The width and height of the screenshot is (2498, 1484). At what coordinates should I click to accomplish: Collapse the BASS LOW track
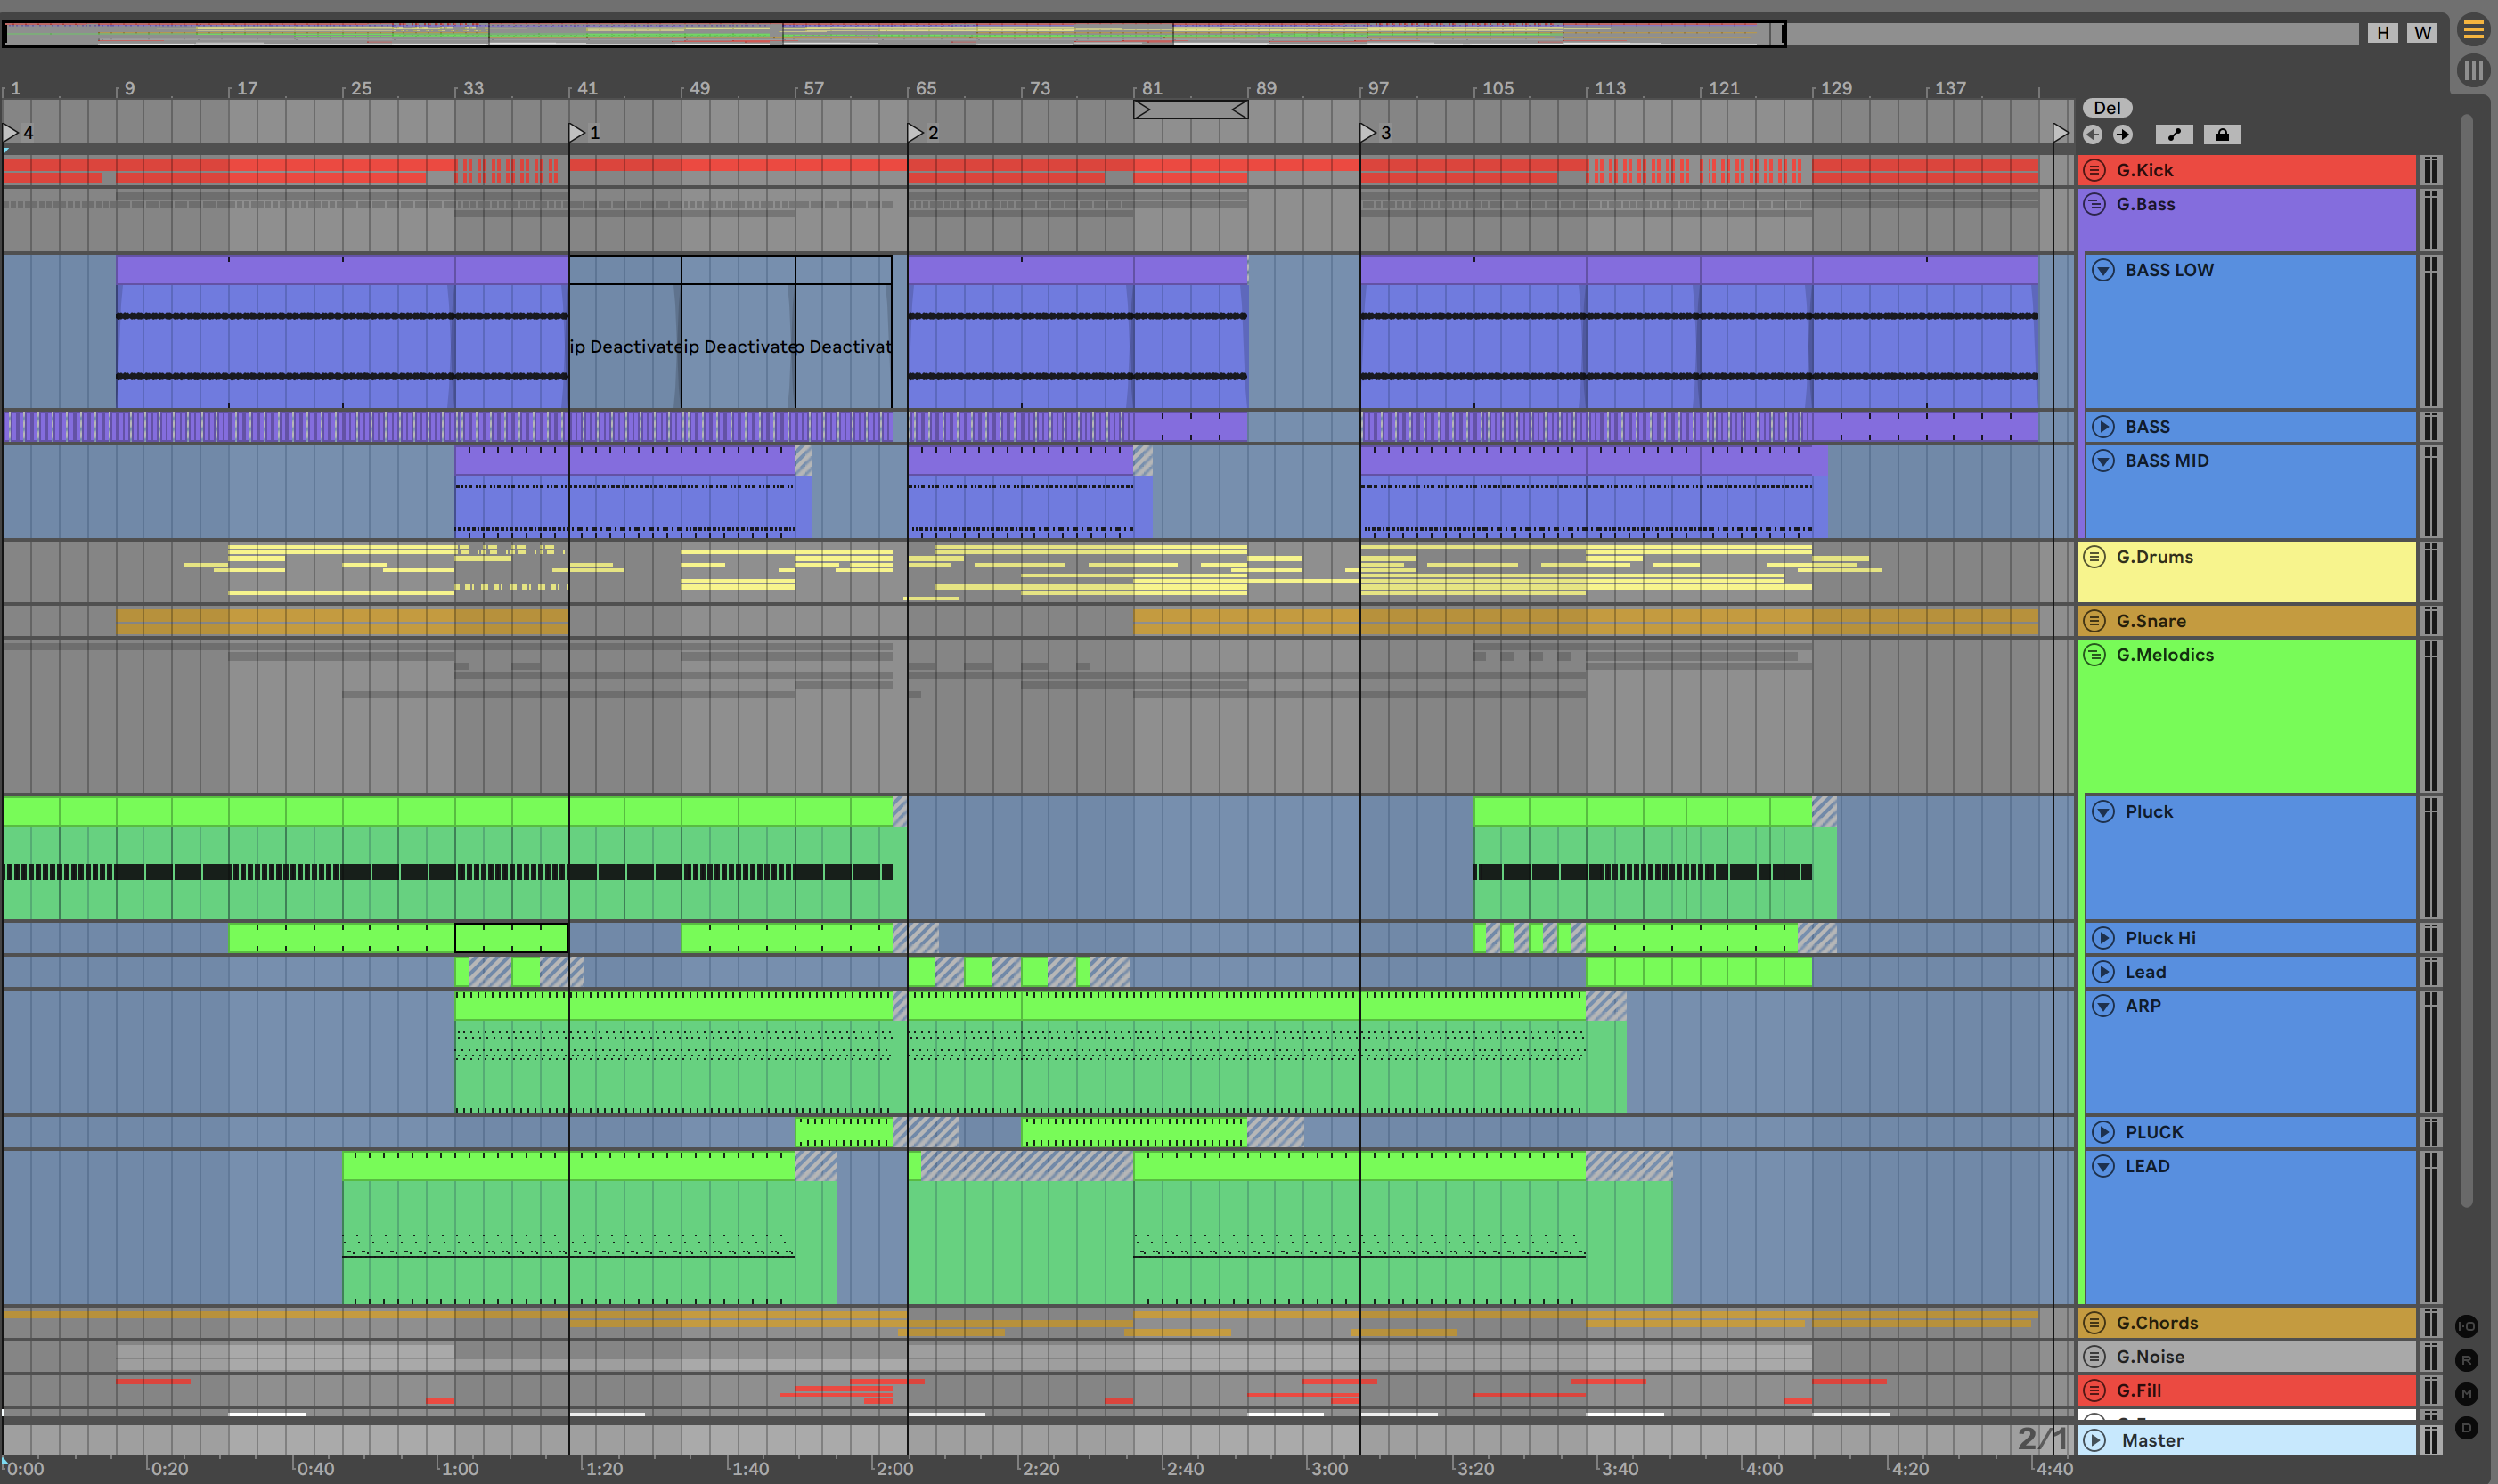click(x=2103, y=270)
